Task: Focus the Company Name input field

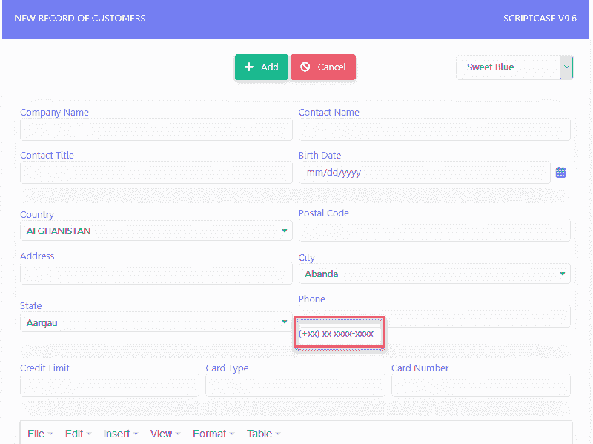Action: tap(156, 129)
